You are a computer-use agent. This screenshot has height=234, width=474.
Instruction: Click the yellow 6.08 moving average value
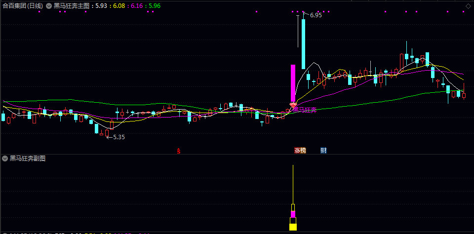(x=119, y=6)
